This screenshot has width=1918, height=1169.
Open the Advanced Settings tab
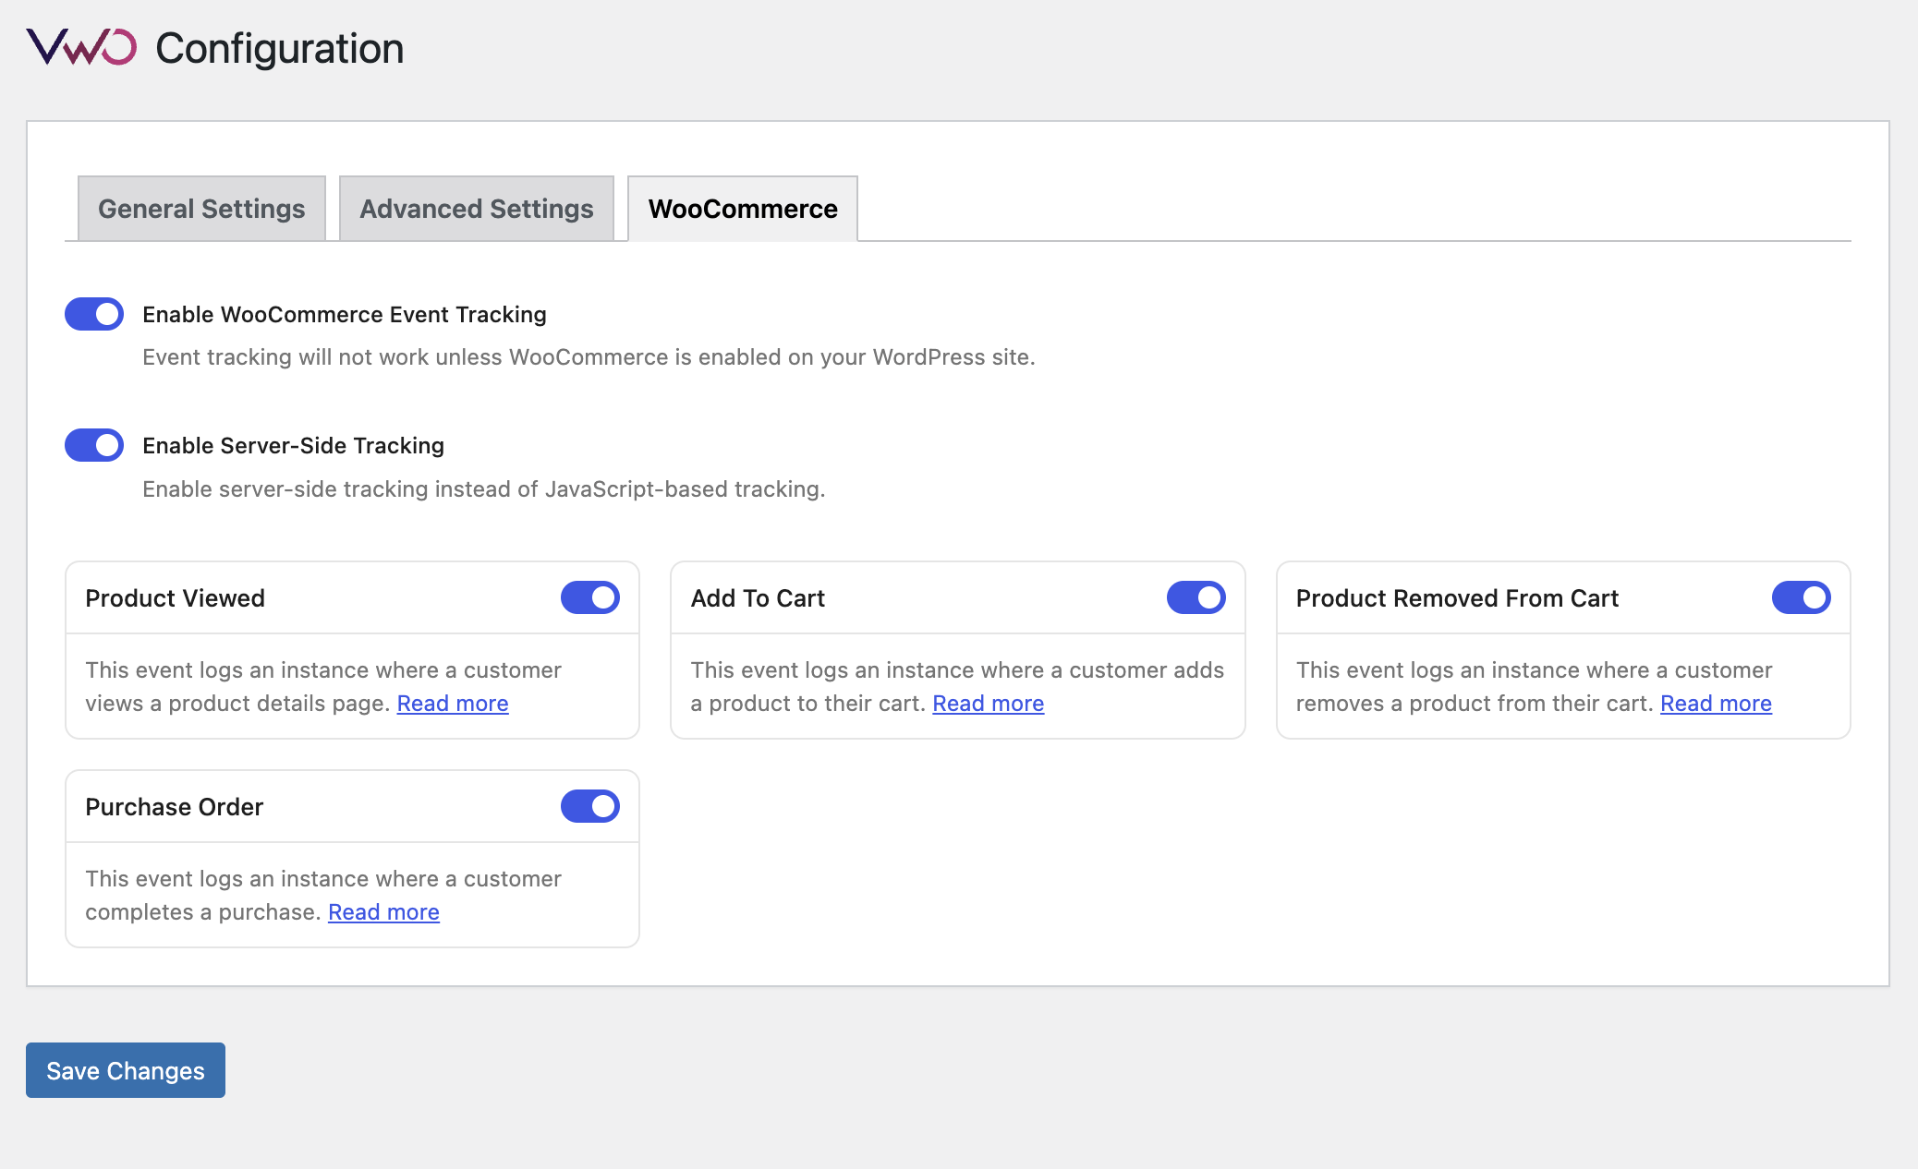(476, 209)
